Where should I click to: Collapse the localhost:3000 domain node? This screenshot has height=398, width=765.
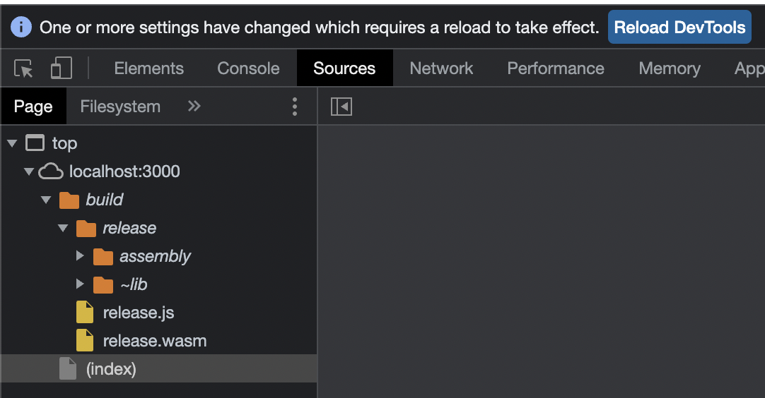coord(29,171)
